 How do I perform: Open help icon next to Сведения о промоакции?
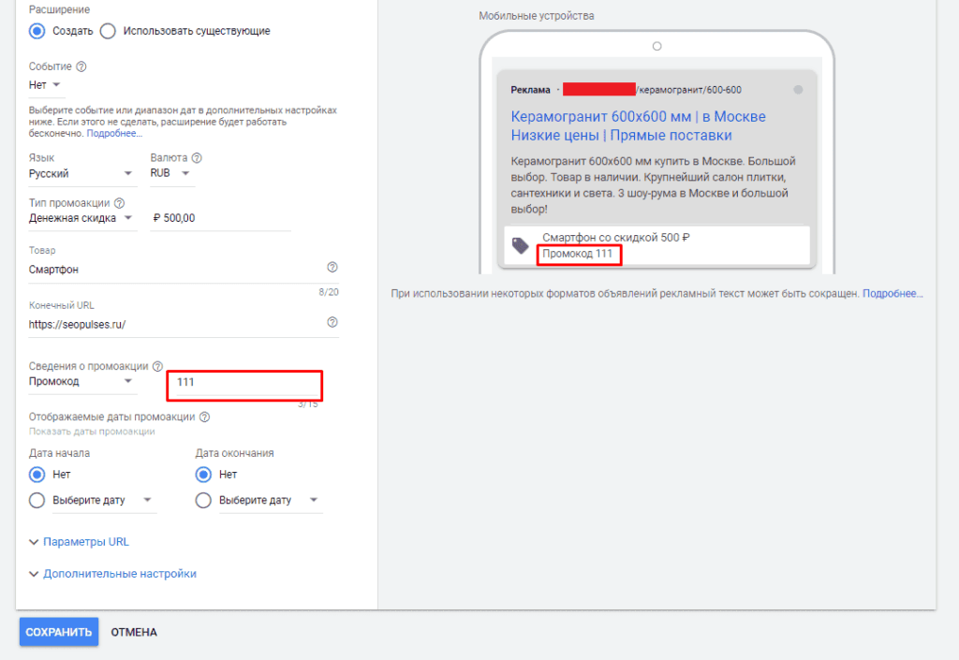click(157, 366)
